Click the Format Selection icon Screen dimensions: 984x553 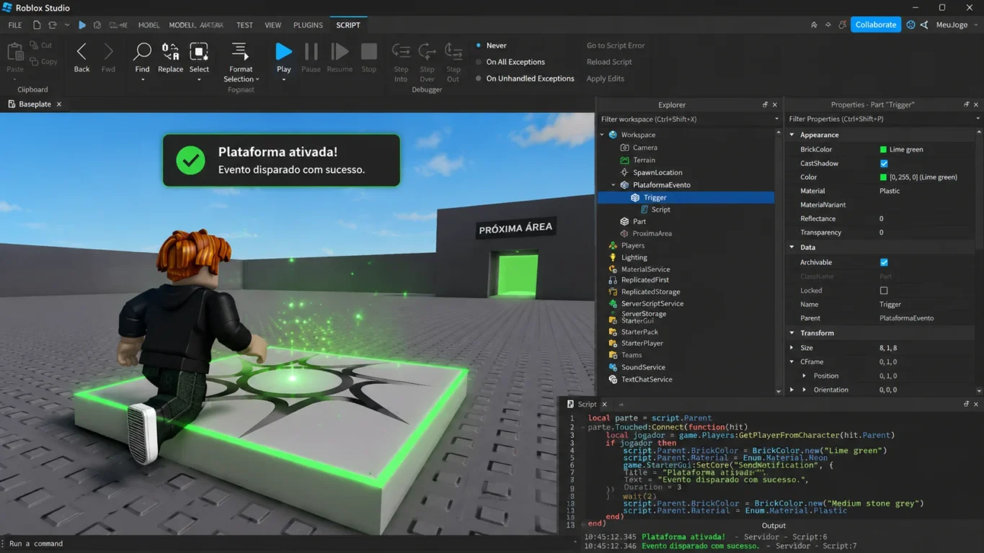tap(239, 51)
